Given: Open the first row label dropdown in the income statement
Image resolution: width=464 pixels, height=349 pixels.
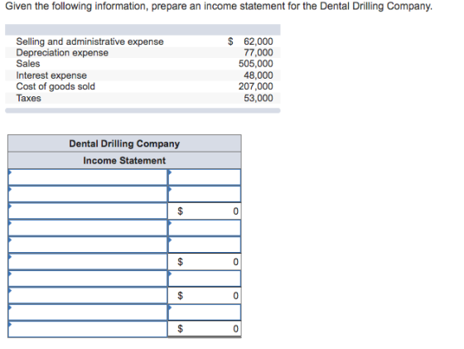Looking at the screenshot, I should click(x=88, y=177).
